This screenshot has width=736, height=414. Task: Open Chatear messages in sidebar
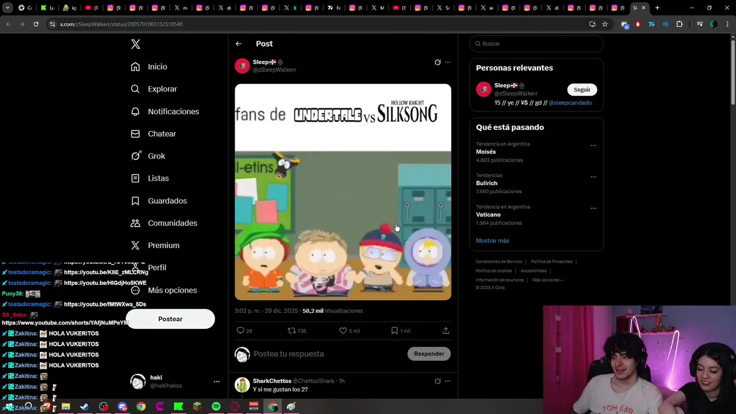[153, 134]
